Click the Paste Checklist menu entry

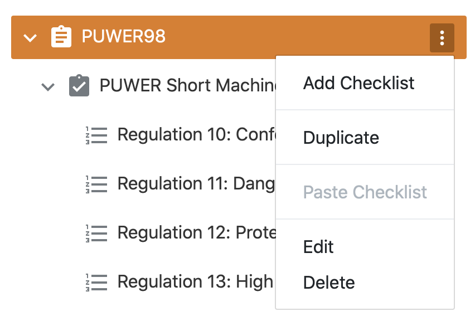pyautogui.click(x=365, y=192)
